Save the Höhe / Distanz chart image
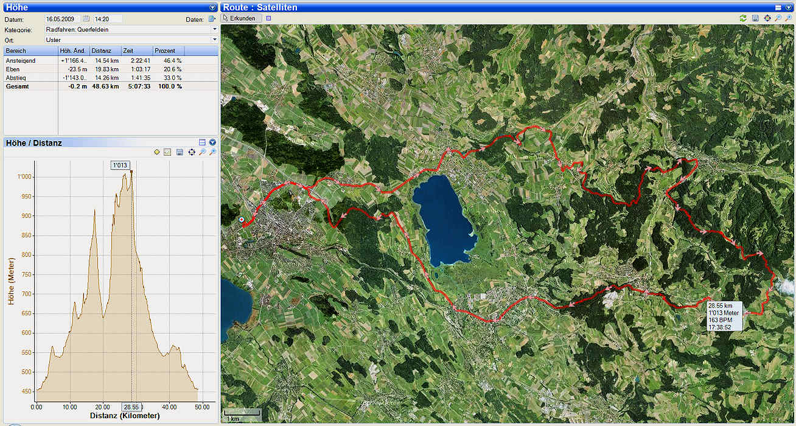796x426 pixels. coord(180,152)
